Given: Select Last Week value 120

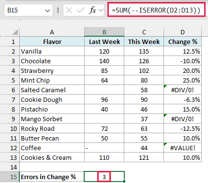Looking at the screenshot, I should pyautogui.click(x=104, y=51).
